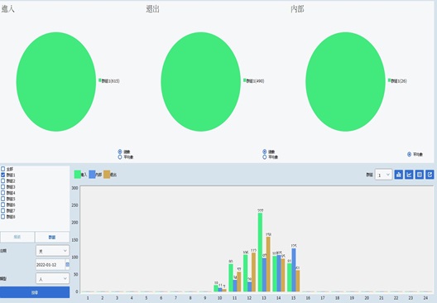
Task: Click x-axis label 1
Action: click(88, 298)
